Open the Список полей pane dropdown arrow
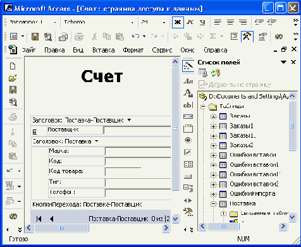The width and height of the screenshot is (301, 247). coord(283,62)
